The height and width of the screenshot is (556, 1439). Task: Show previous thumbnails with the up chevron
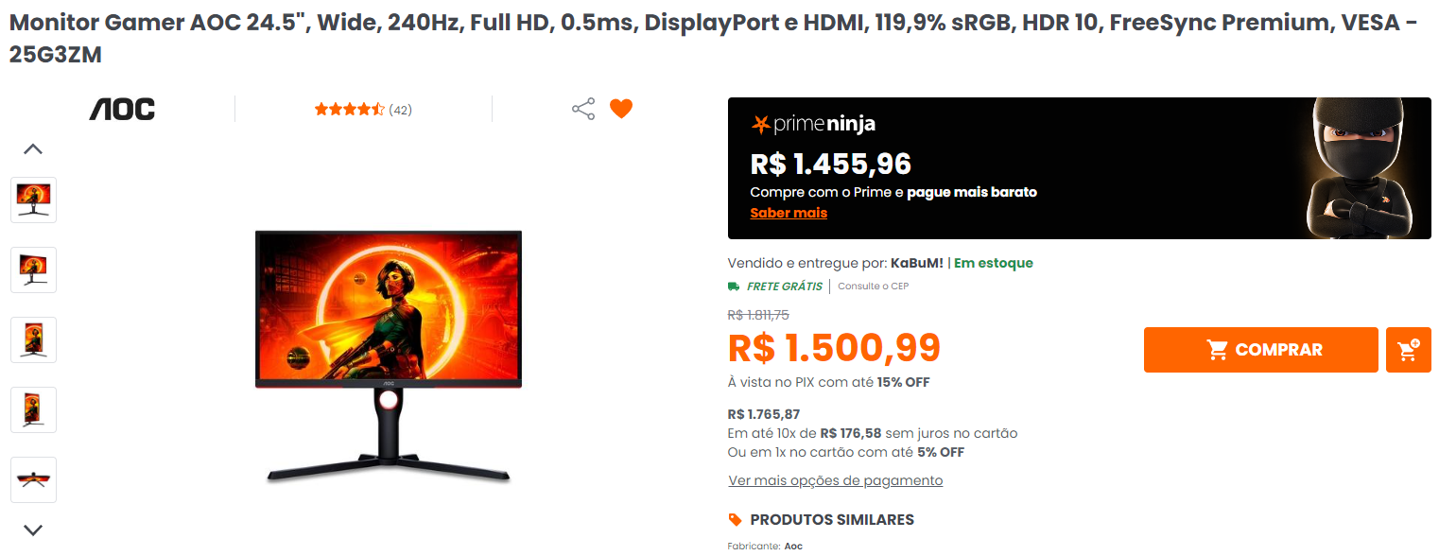coord(33,148)
